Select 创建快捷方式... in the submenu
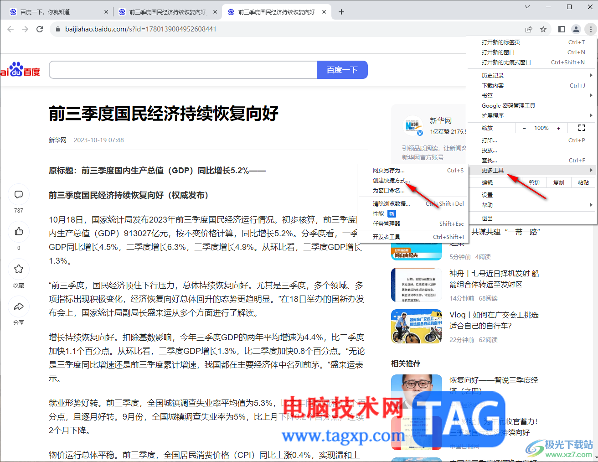 tap(413, 180)
